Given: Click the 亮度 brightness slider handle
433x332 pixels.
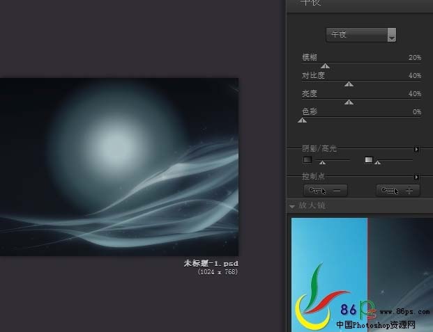Looking at the screenshot, I should coord(349,102).
